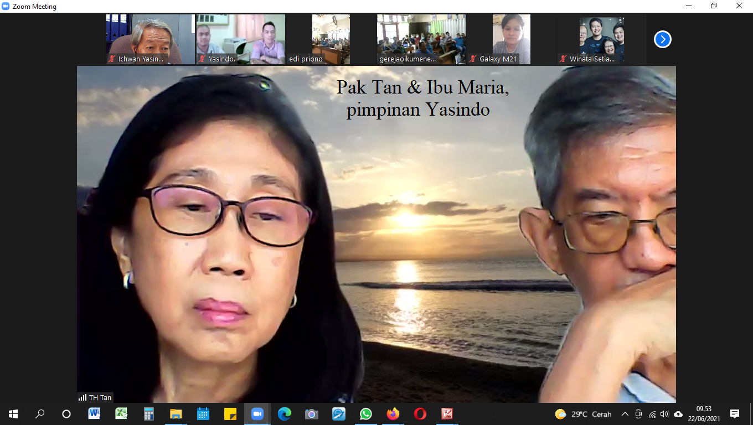This screenshot has height=425, width=753.
Task: Show next participants with the blue arrow
Action: tap(662, 39)
